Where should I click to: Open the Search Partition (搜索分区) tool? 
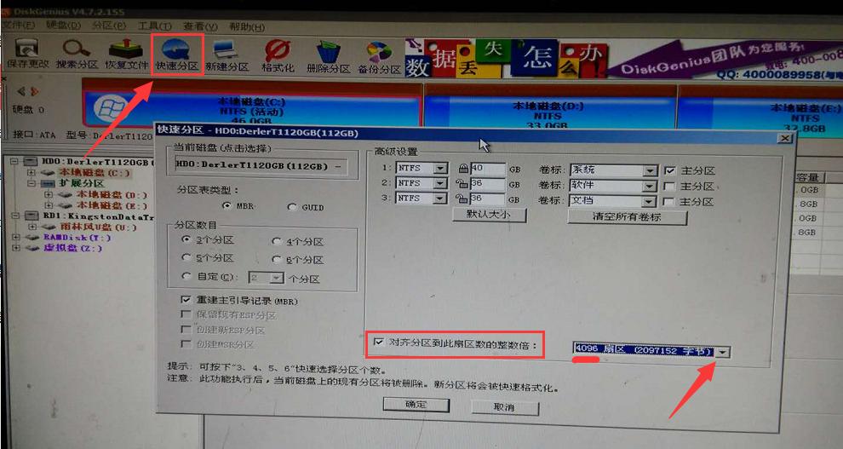tap(77, 55)
